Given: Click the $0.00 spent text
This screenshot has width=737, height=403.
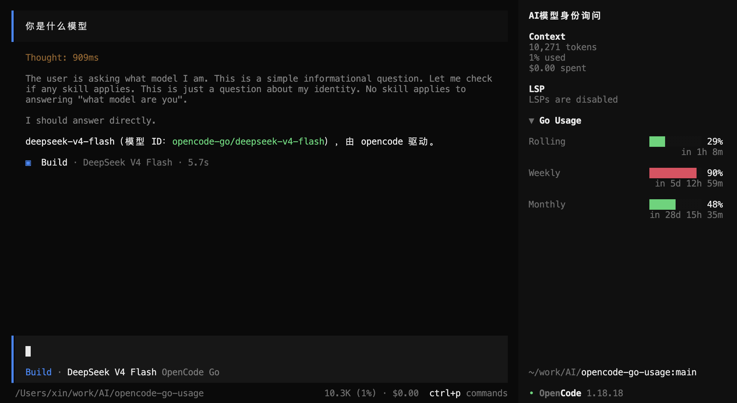Looking at the screenshot, I should (558, 68).
